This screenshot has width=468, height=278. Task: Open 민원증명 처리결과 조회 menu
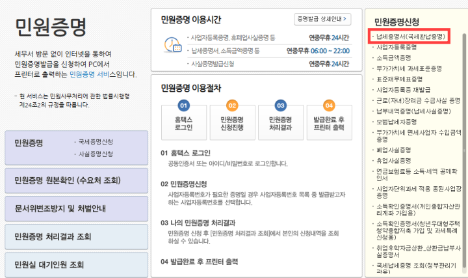click(x=77, y=237)
